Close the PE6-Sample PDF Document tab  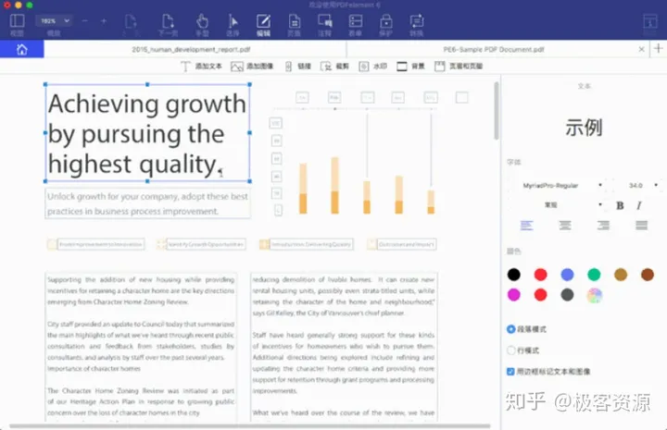coord(641,49)
